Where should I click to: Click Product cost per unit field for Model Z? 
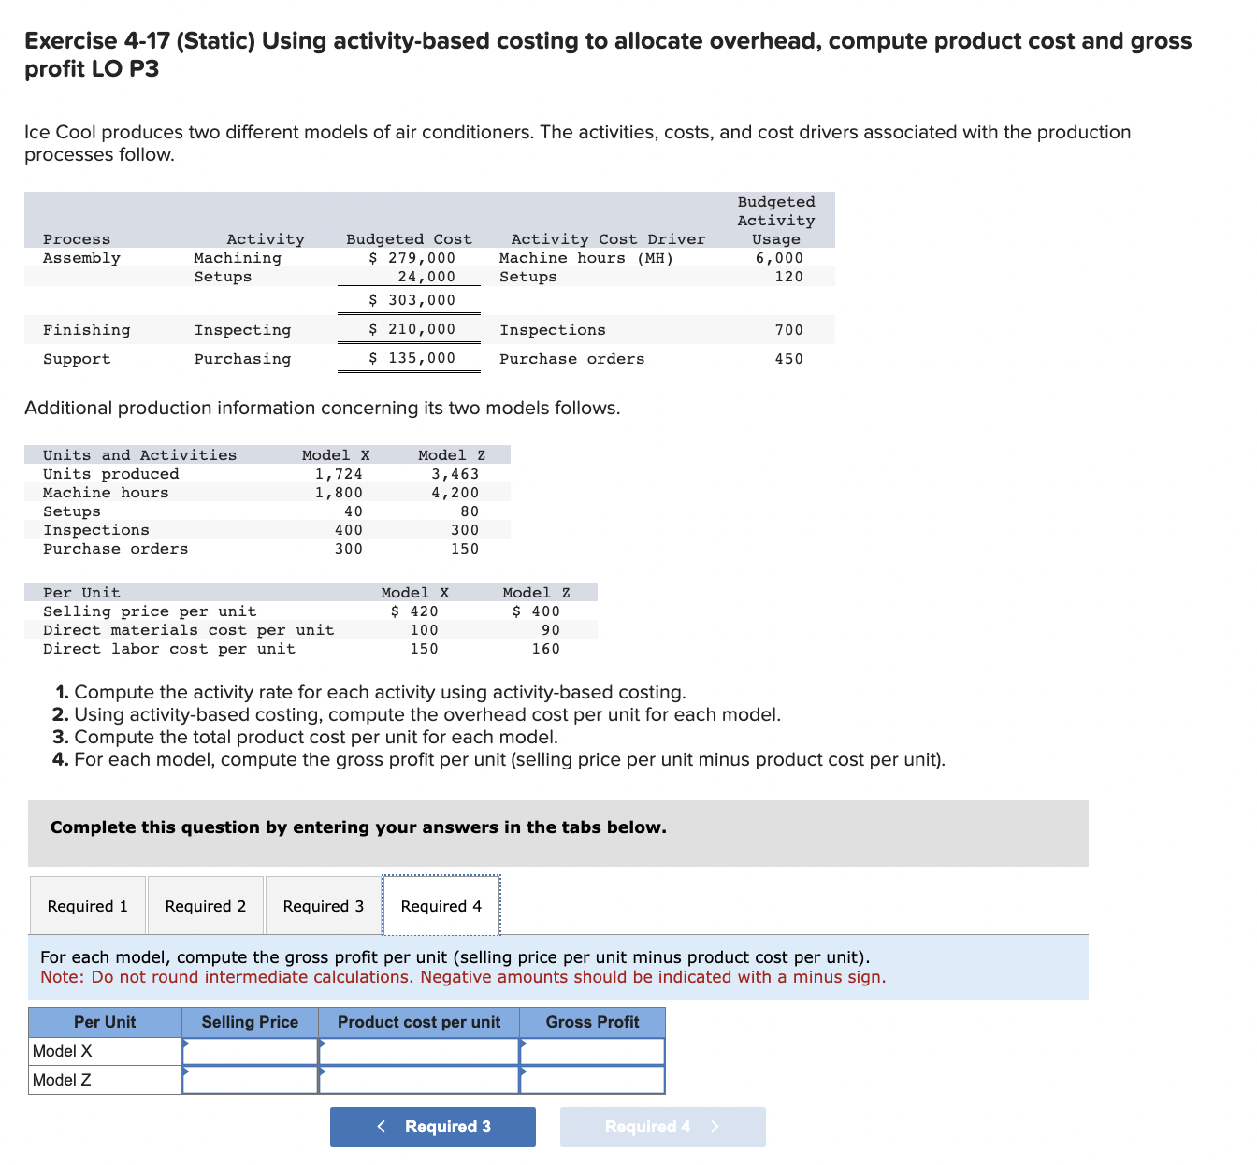[x=418, y=1080]
